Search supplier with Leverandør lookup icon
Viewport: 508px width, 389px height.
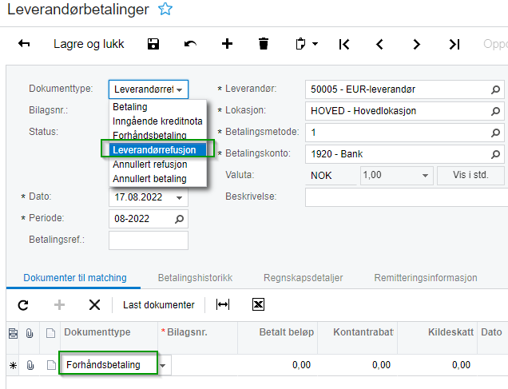click(495, 89)
